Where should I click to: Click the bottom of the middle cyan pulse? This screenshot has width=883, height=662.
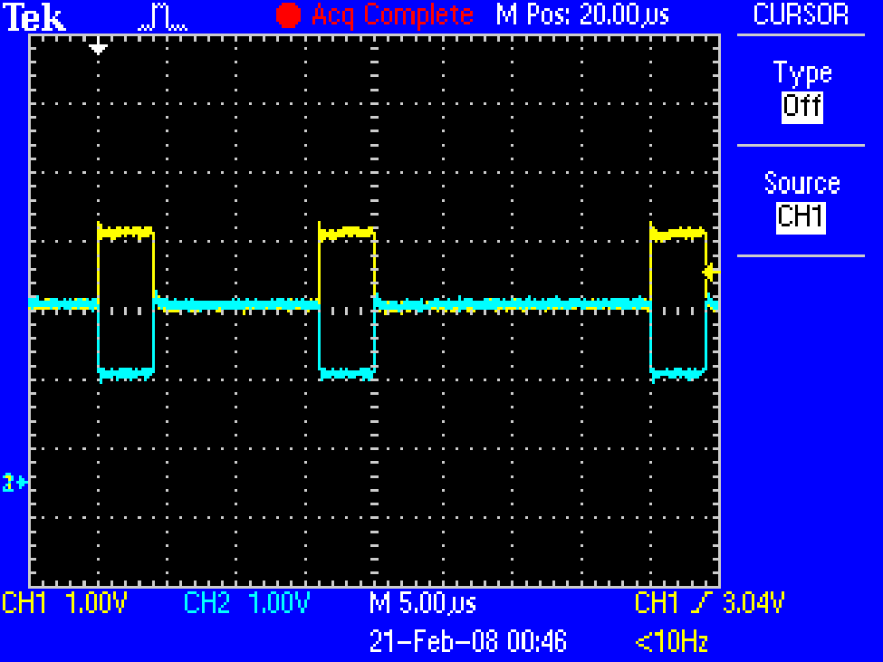347,371
